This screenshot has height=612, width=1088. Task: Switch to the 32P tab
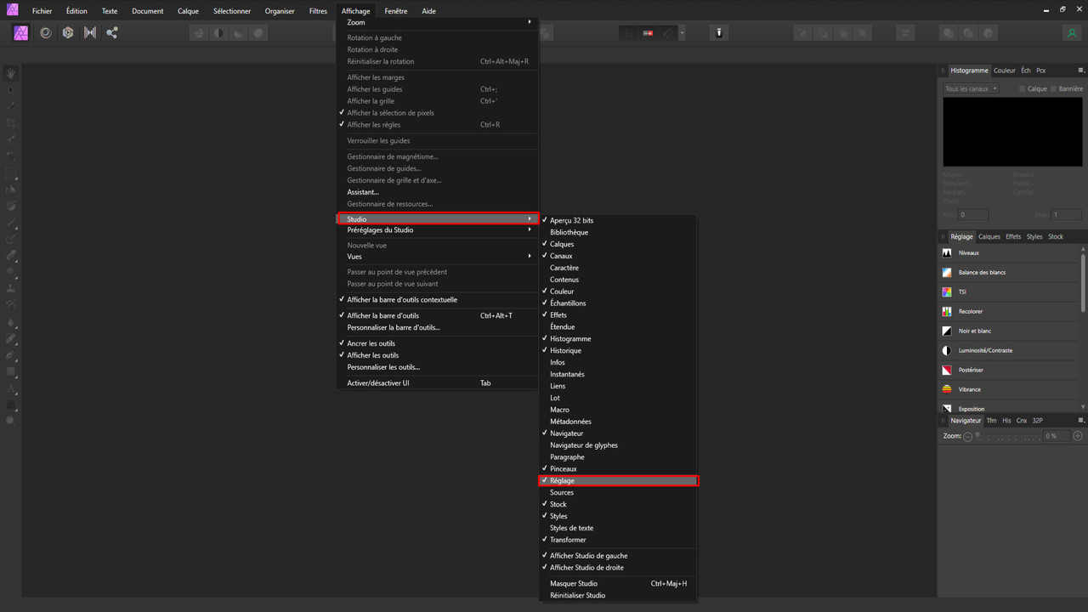coord(1037,421)
